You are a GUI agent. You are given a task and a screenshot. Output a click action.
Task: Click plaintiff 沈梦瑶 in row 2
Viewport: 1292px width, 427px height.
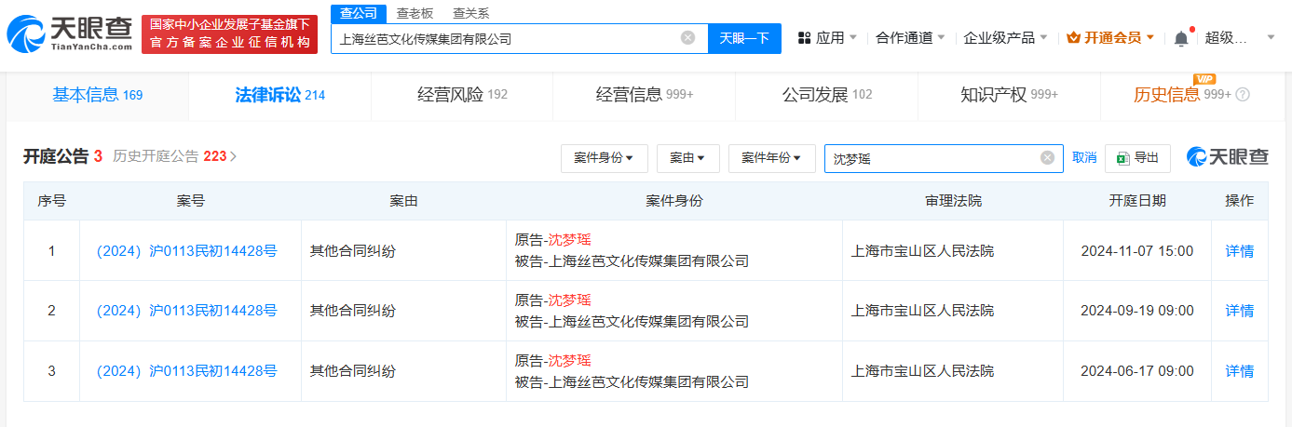[569, 300]
